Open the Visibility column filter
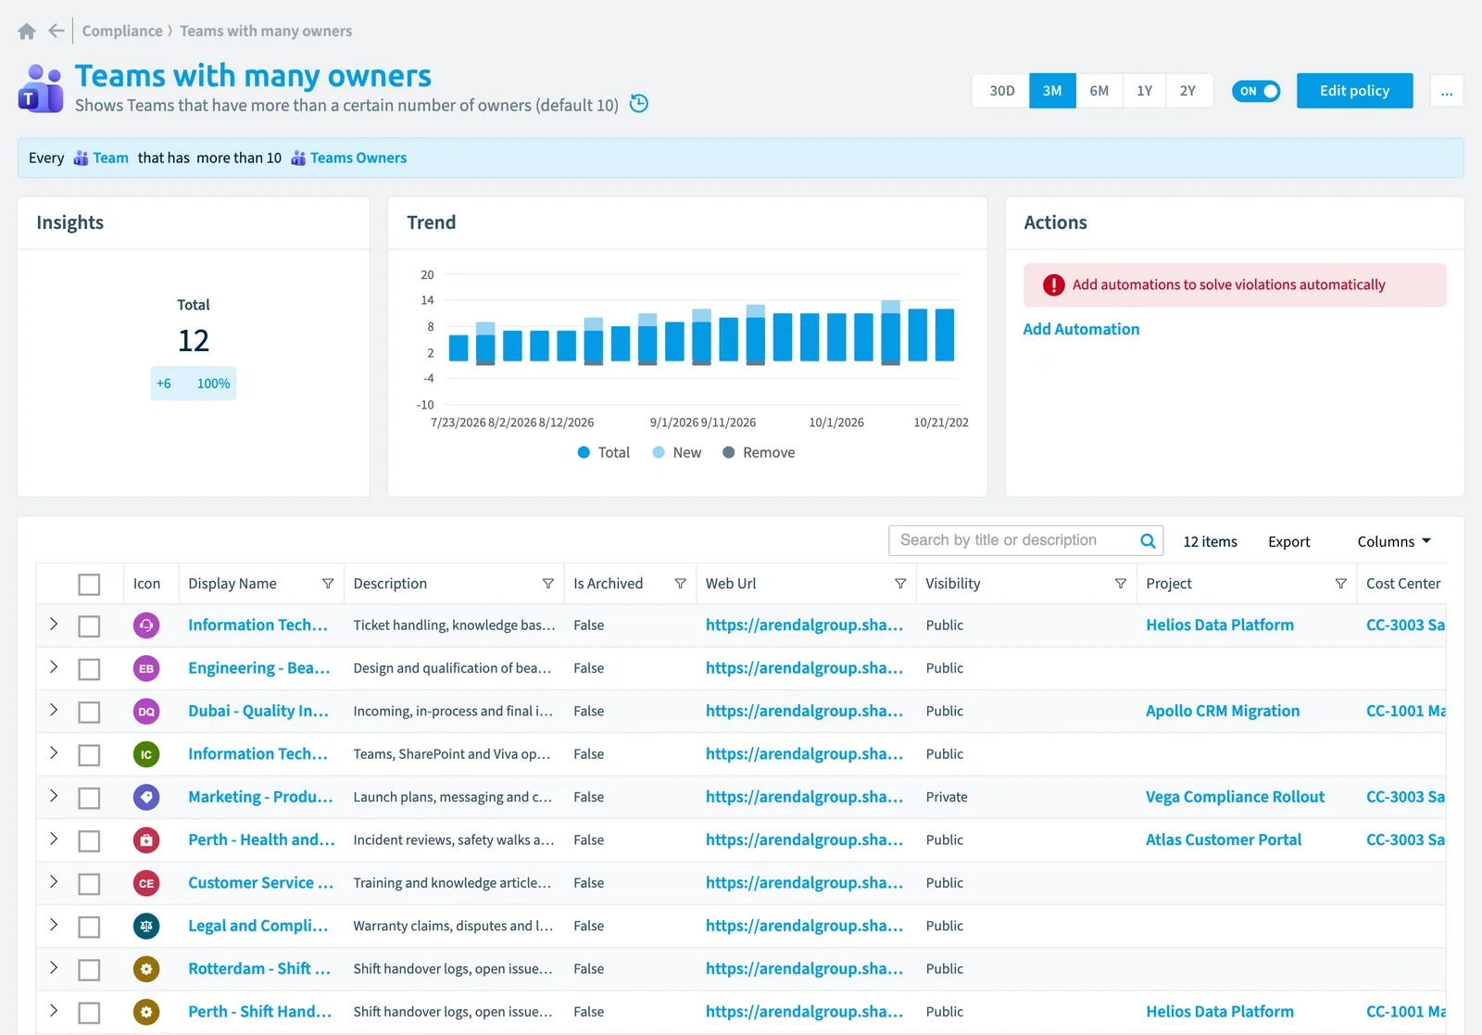This screenshot has height=1035, width=1482. point(1121,584)
